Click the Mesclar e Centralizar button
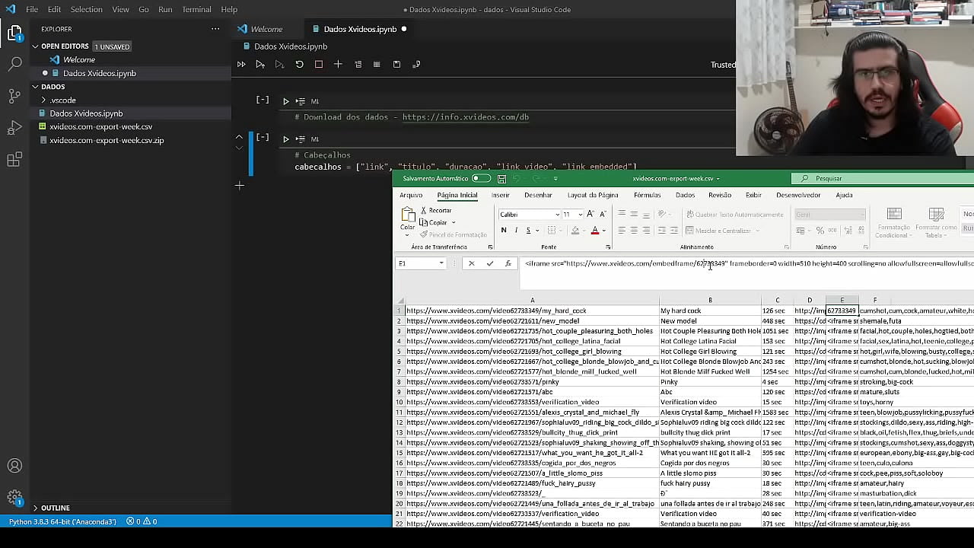The height and width of the screenshot is (548, 974). coord(718,231)
